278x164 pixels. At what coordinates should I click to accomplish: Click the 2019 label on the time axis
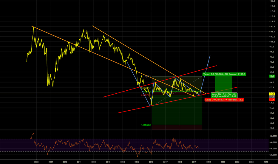click(x=194, y=162)
